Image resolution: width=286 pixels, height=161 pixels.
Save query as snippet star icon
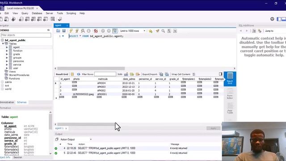(x=151, y=31)
